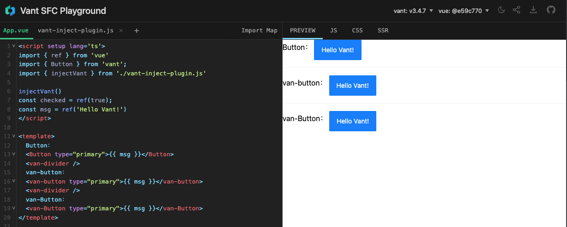Open the Import Map file

pyautogui.click(x=259, y=31)
